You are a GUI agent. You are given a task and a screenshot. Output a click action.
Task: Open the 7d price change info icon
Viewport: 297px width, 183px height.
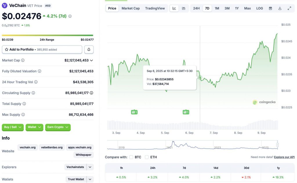pyautogui.click(x=70, y=16)
